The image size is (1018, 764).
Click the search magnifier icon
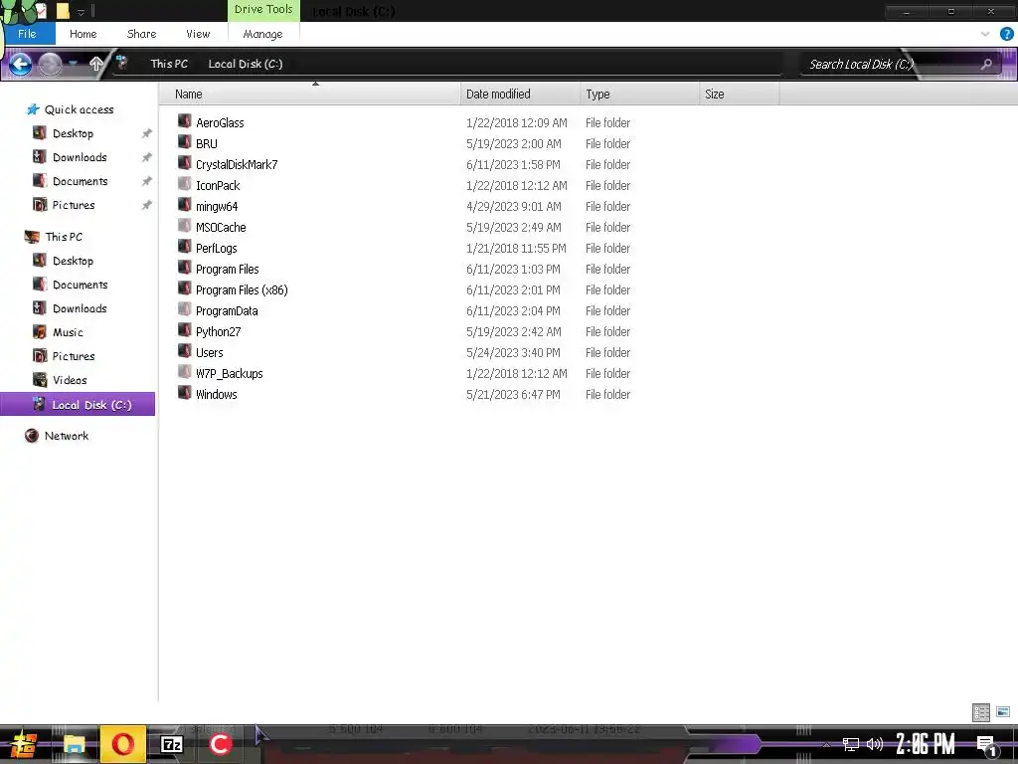(987, 64)
